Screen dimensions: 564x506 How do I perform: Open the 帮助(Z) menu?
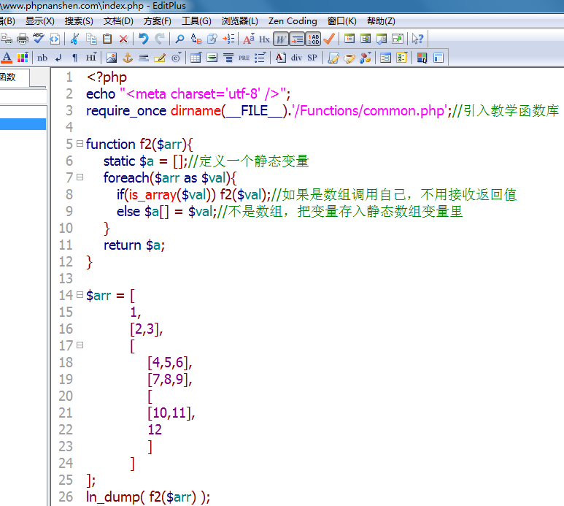click(381, 21)
